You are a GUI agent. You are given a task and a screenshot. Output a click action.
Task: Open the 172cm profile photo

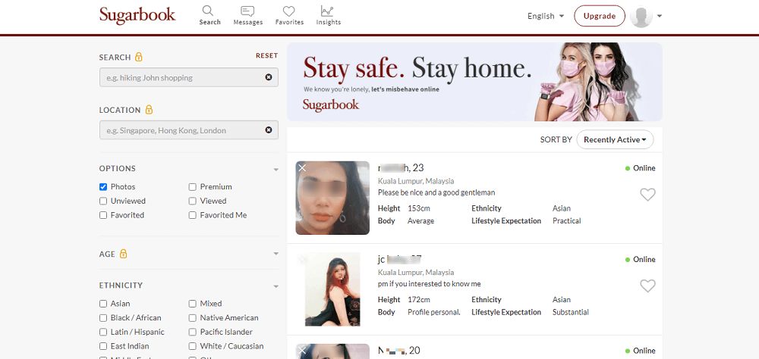pyautogui.click(x=332, y=289)
